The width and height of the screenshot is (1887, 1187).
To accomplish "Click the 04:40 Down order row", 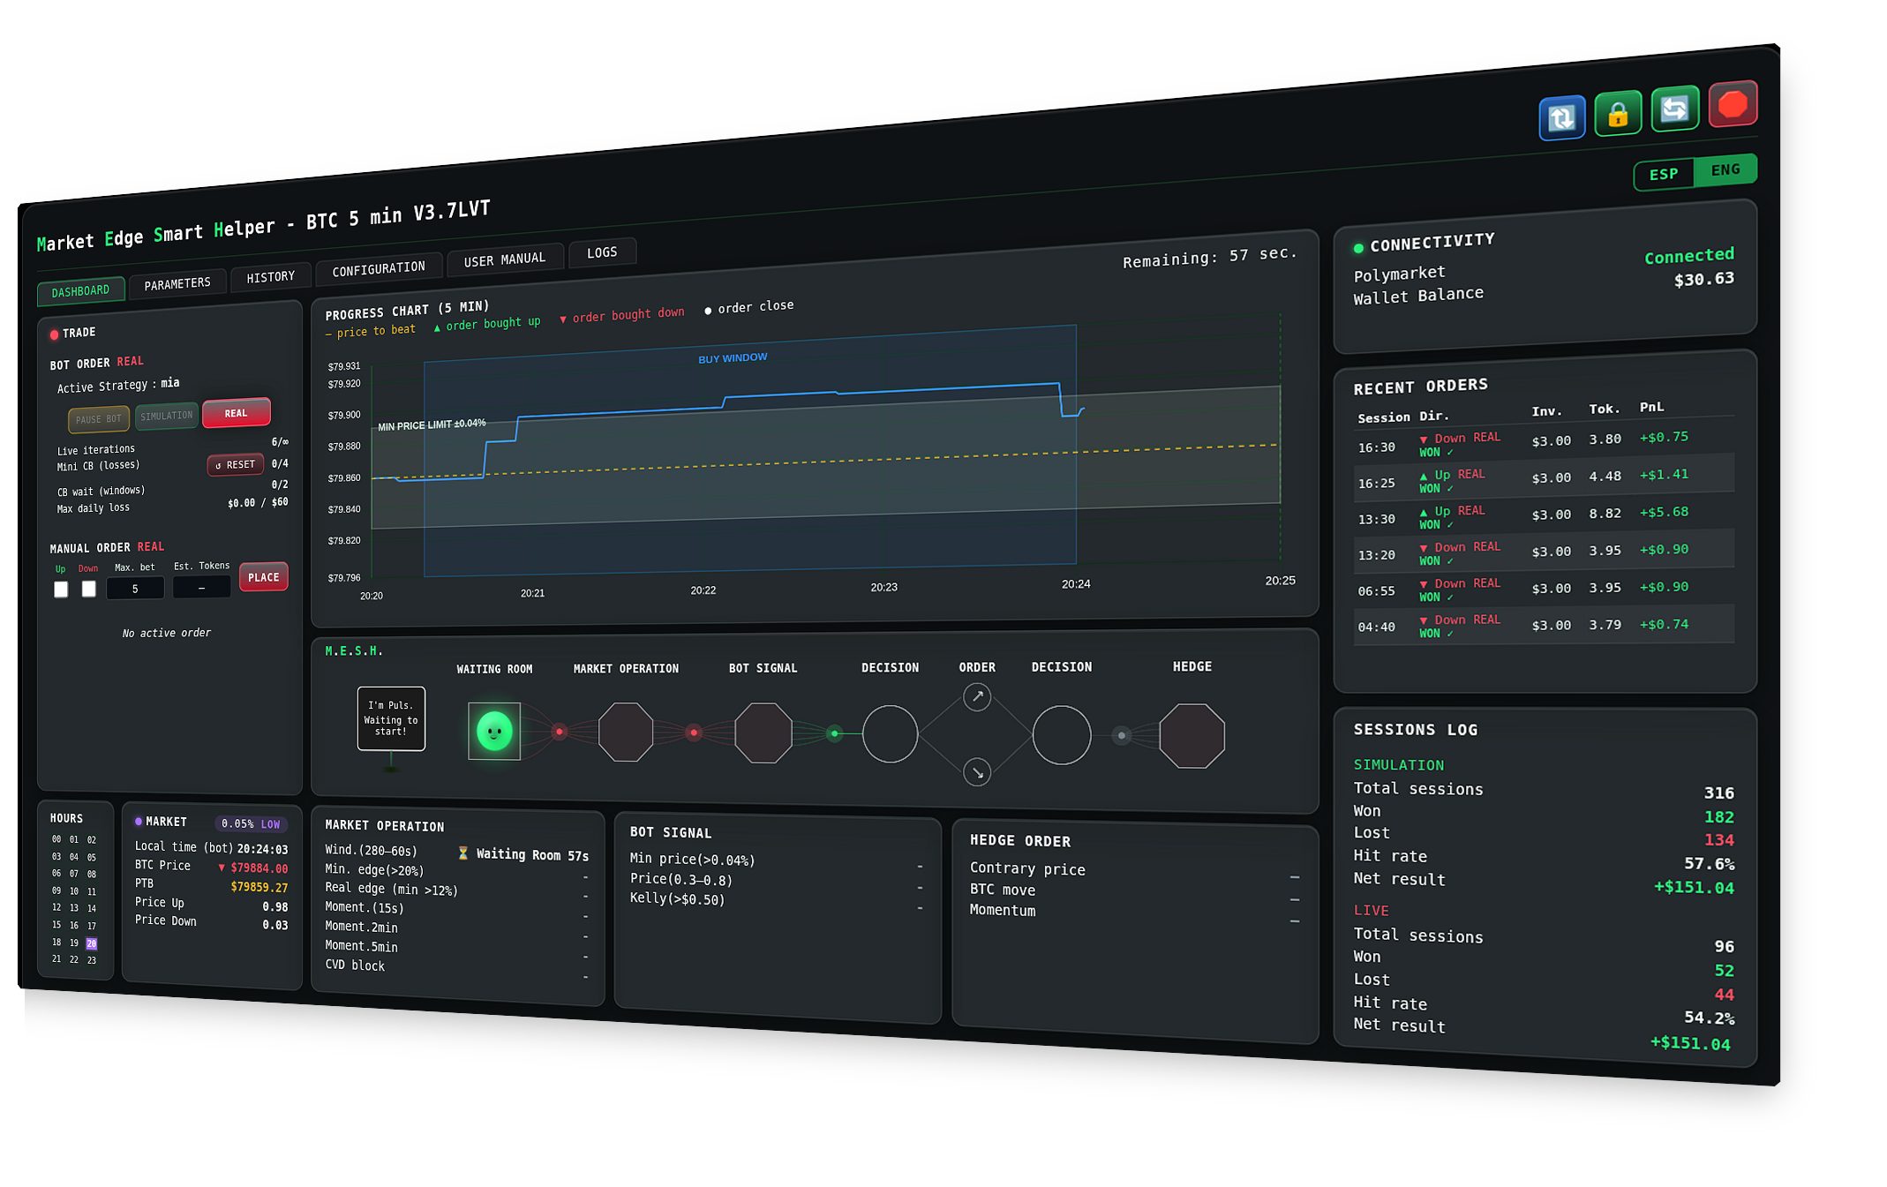I will pyautogui.click(x=1545, y=625).
